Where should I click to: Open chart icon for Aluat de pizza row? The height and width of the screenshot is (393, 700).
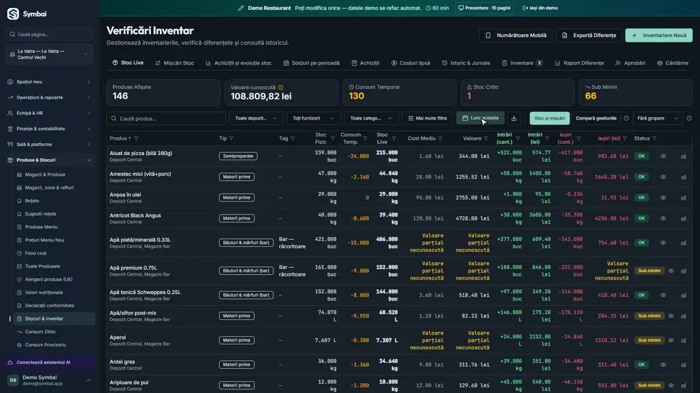point(684,156)
